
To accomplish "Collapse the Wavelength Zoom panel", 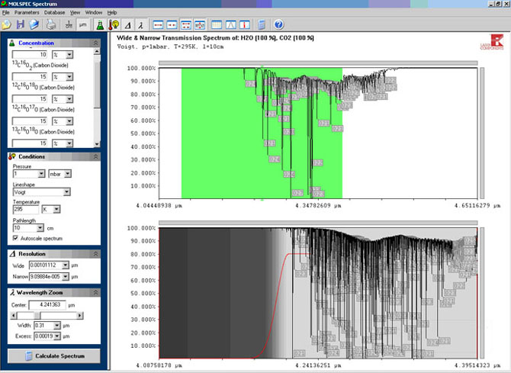I will pos(95,292).
